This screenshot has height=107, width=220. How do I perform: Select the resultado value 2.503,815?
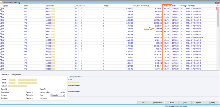(x=159, y=34)
